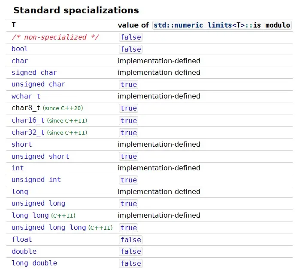Viewport: 300px width, 274px height.
Task: Open the plain char type link
Action: (20, 61)
